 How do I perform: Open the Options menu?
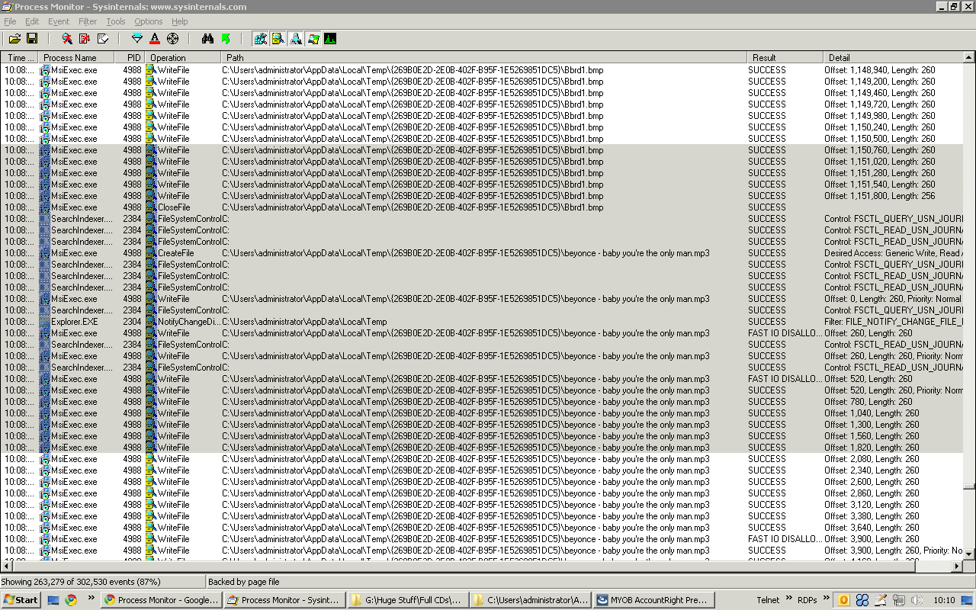click(149, 21)
